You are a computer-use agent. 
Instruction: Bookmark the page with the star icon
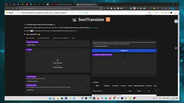[x=100, y=8]
